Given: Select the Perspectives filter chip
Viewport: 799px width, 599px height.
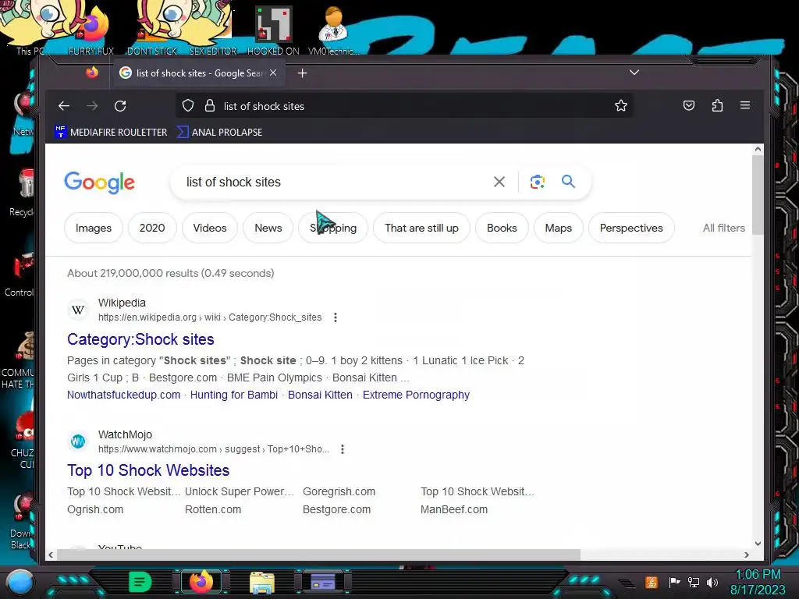Looking at the screenshot, I should click(630, 228).
